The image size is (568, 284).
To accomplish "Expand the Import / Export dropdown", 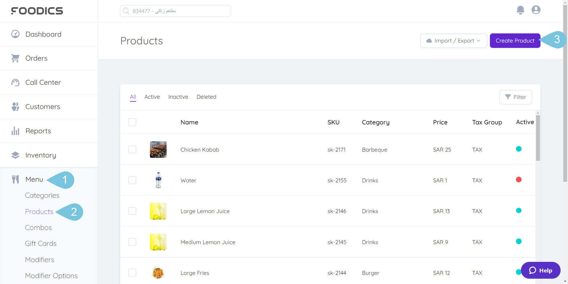I will point(454,40).
